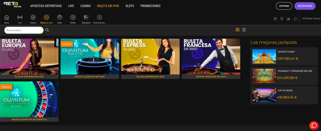Open the trophy icon

[x=282, y=19]
